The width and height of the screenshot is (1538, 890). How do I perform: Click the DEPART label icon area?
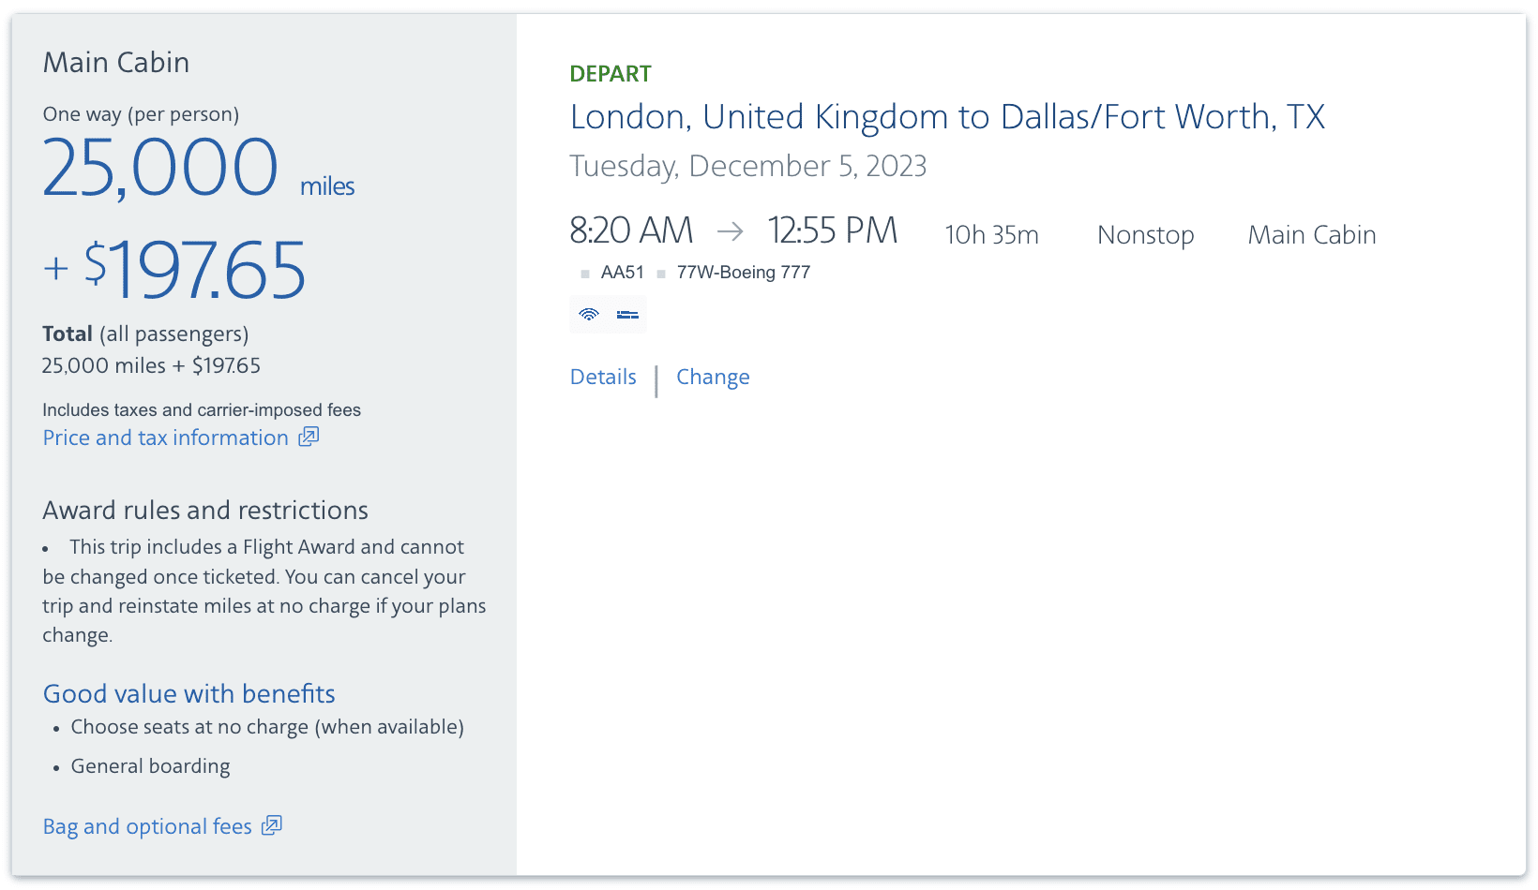pos(611,73)
